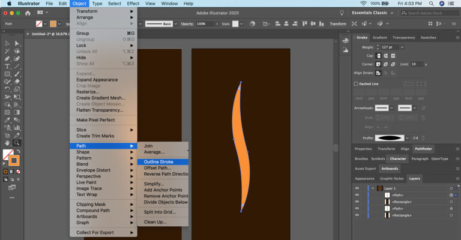Choose Outline Stroke from Path submenu
461x240 pixels.
pyautogui.click(x=163, y=162)
